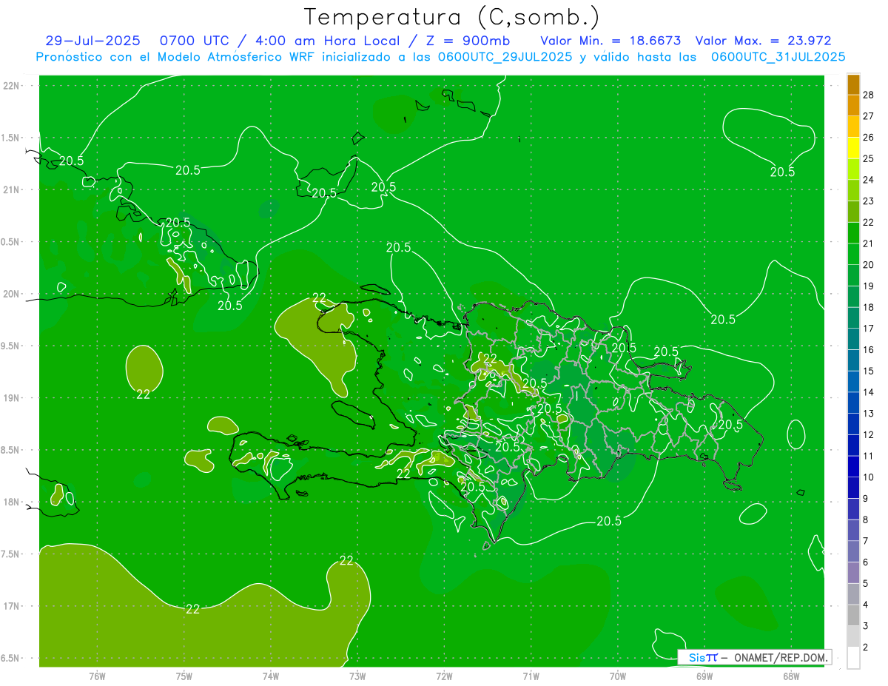The height and width of the screenshot is (686, 888).
Task: Click the yellow legend swatch between 25 and 26
Action: (x=853, y=148)
